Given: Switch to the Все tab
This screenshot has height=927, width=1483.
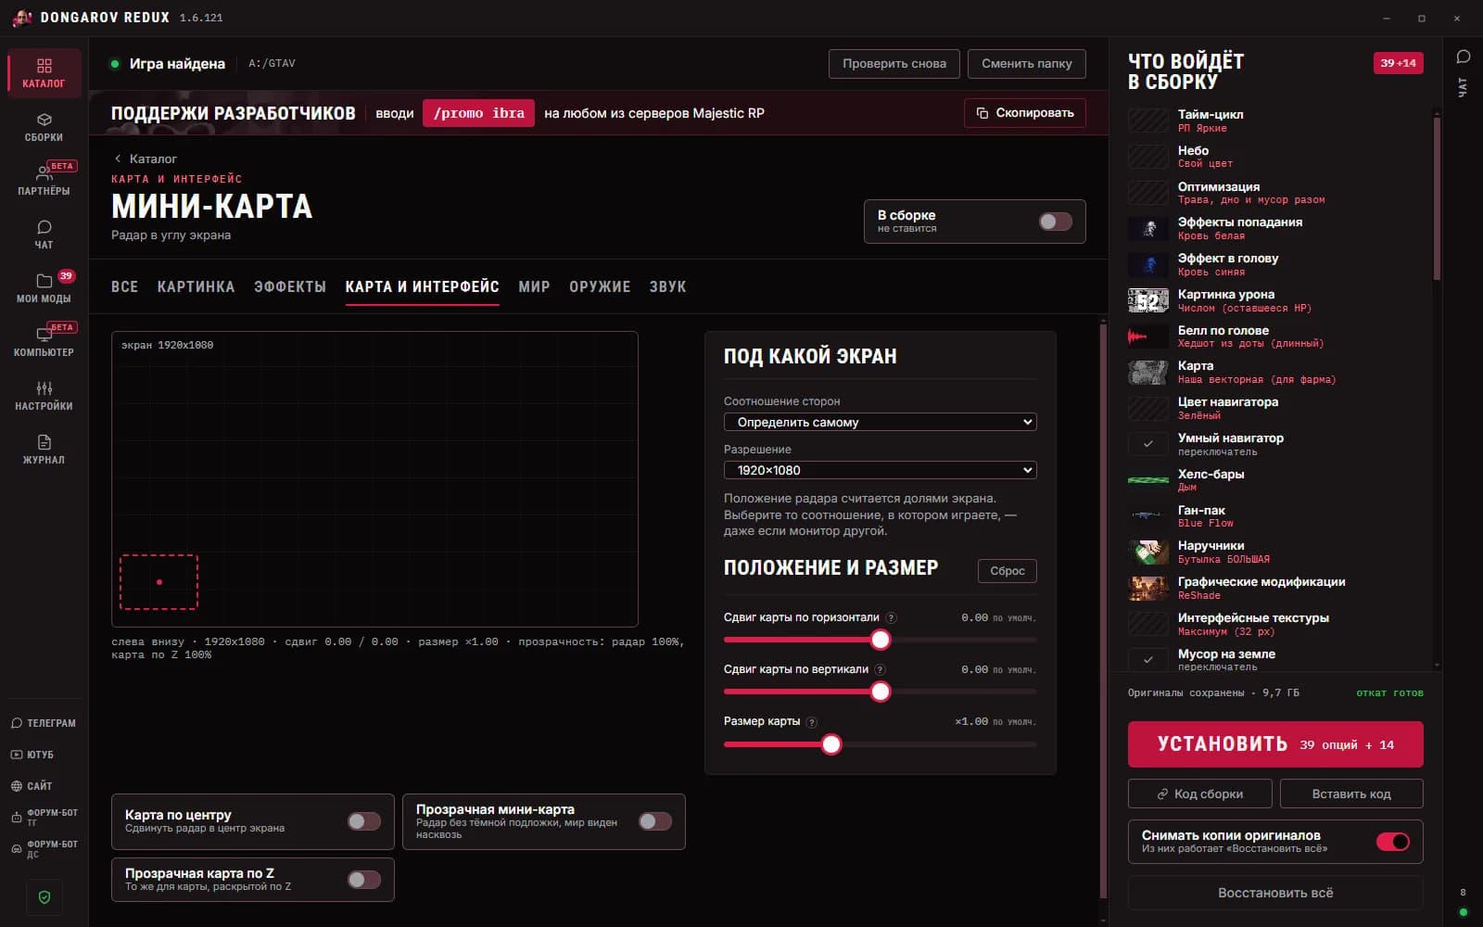Looking at the screenshot, I should [124, 287].
